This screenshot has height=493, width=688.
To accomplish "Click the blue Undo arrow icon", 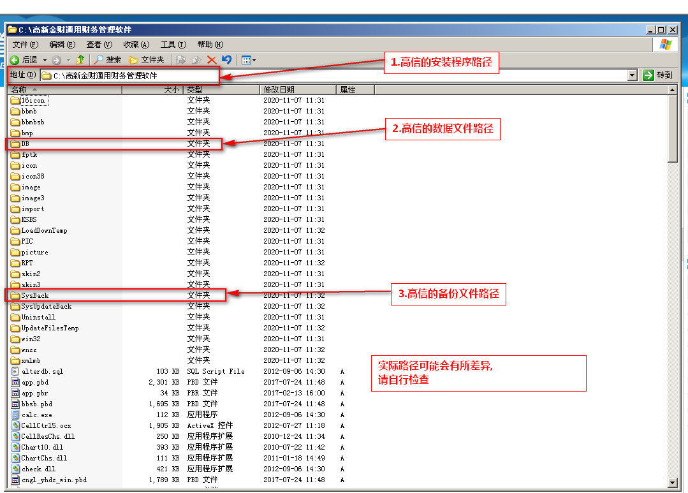I will coord(226,60).
